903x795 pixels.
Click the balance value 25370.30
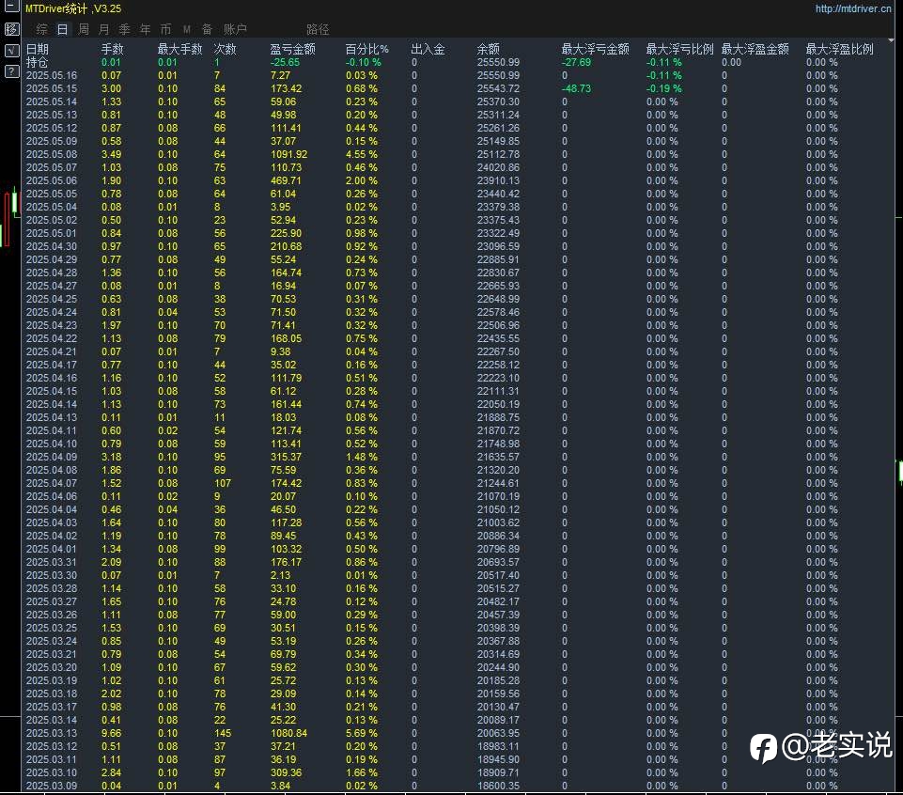(498, 102)
